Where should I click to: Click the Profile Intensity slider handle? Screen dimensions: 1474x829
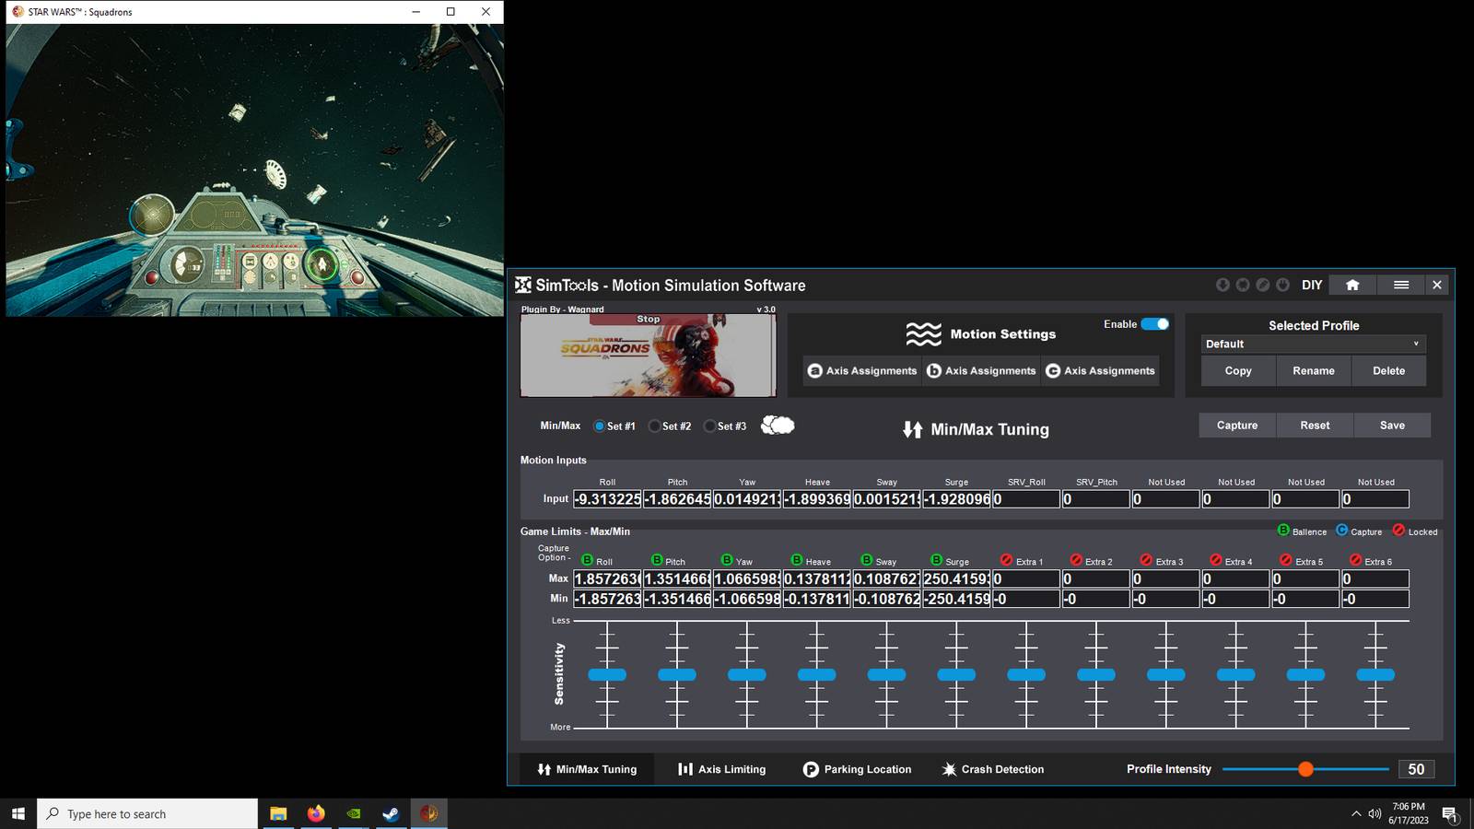coord(1305,768)
